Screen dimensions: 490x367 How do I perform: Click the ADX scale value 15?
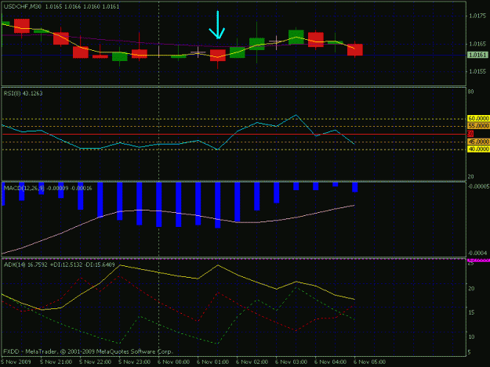tap(471, 313)
